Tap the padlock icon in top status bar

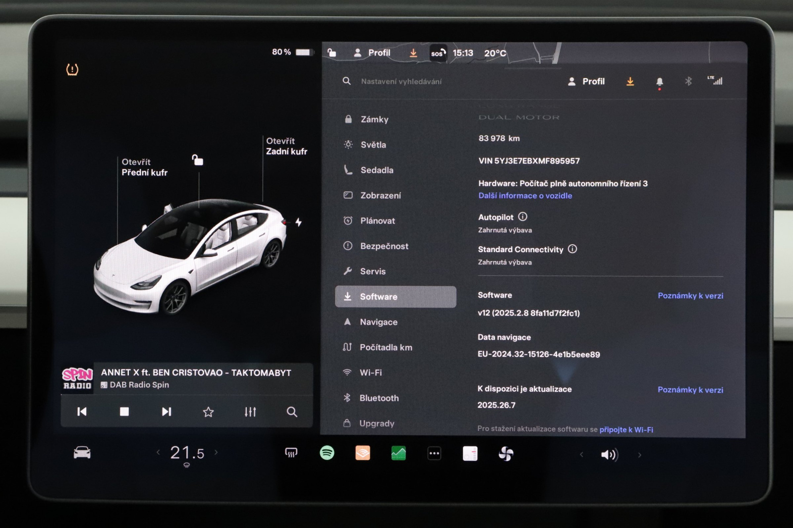[x=332, y=53]
